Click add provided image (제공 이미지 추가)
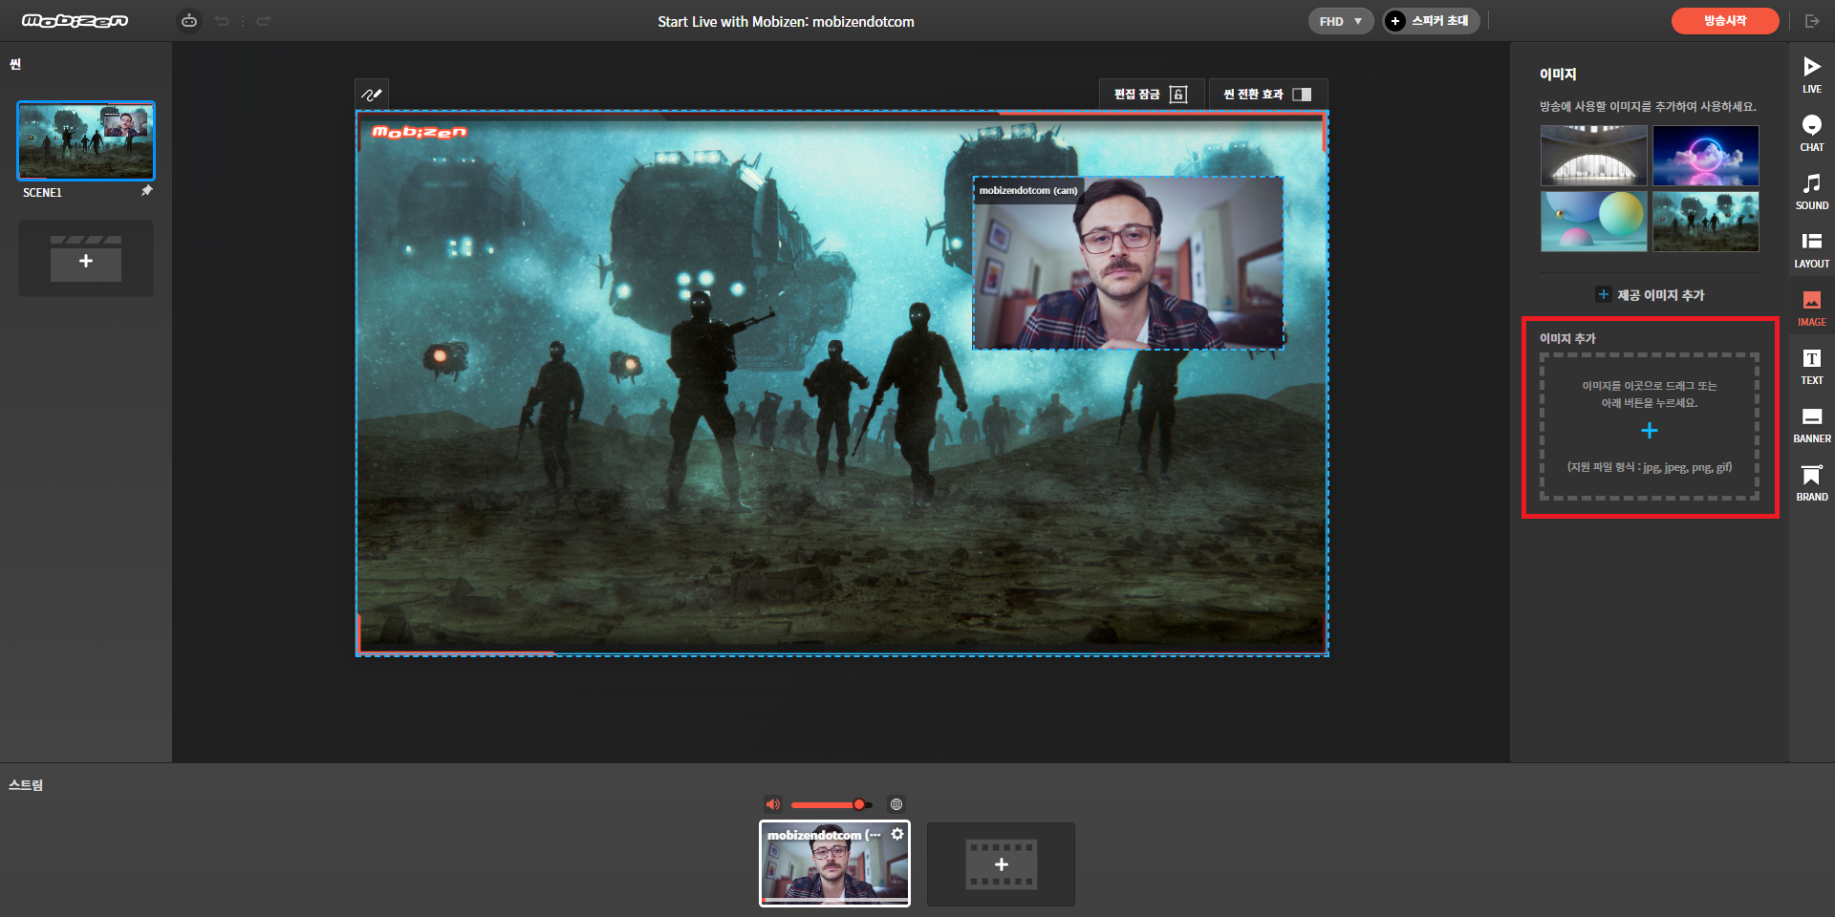Viewport: 1835px width, 917px height. (x=1650, y=295)
